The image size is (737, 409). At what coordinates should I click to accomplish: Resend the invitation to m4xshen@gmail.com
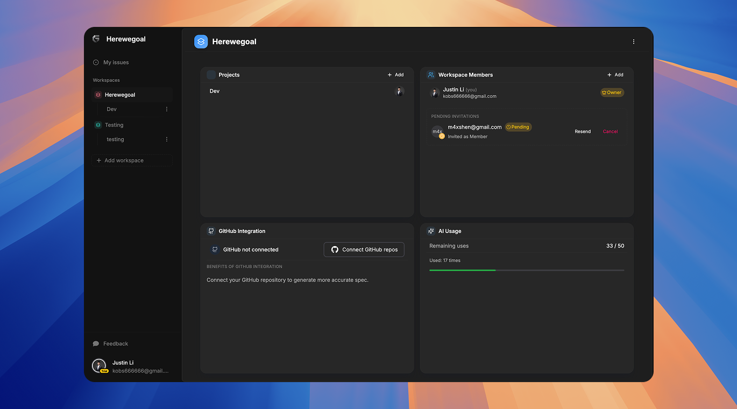coord(582,131)
